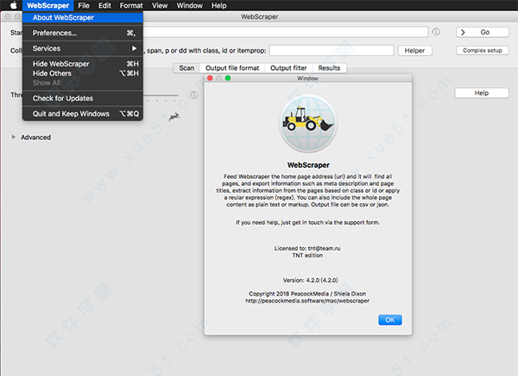Viewport: 518px width, 376px height.
Task: Expand the Advanced disclosure triangle
Action: click(13, 137)
